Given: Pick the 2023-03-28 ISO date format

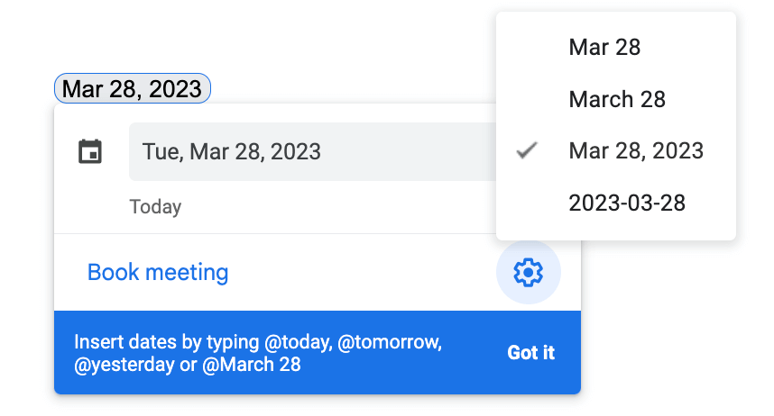Looking at the screenshot, I should point(616,203).
